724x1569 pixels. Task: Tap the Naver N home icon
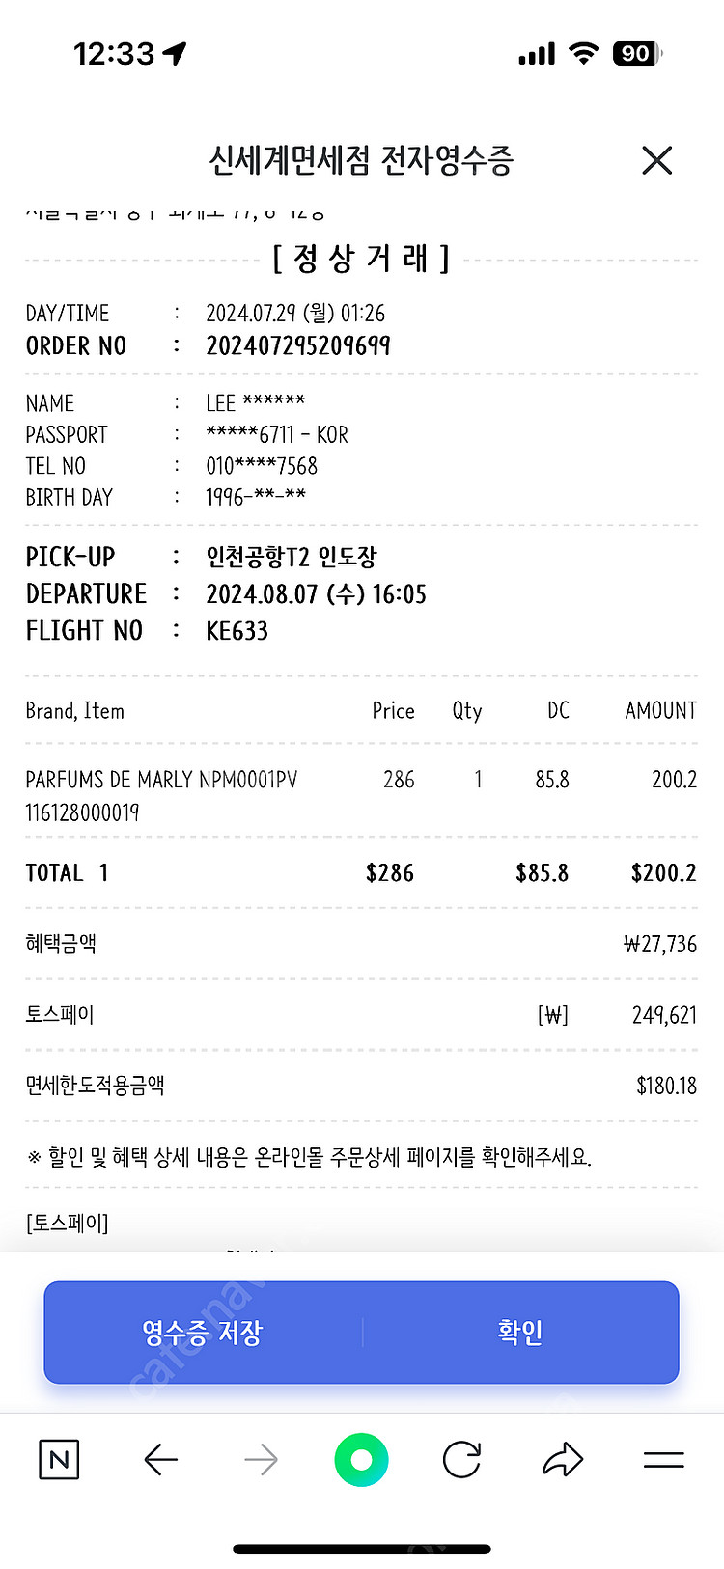tap(59, 1460)
